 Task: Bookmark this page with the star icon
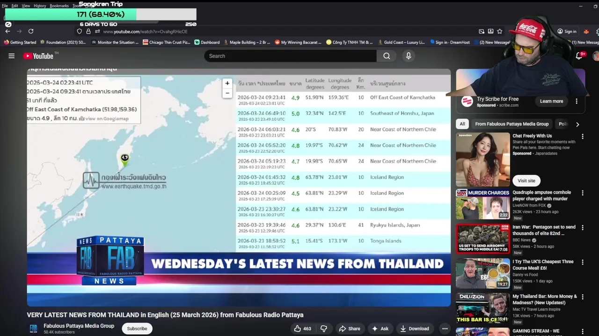500,31
